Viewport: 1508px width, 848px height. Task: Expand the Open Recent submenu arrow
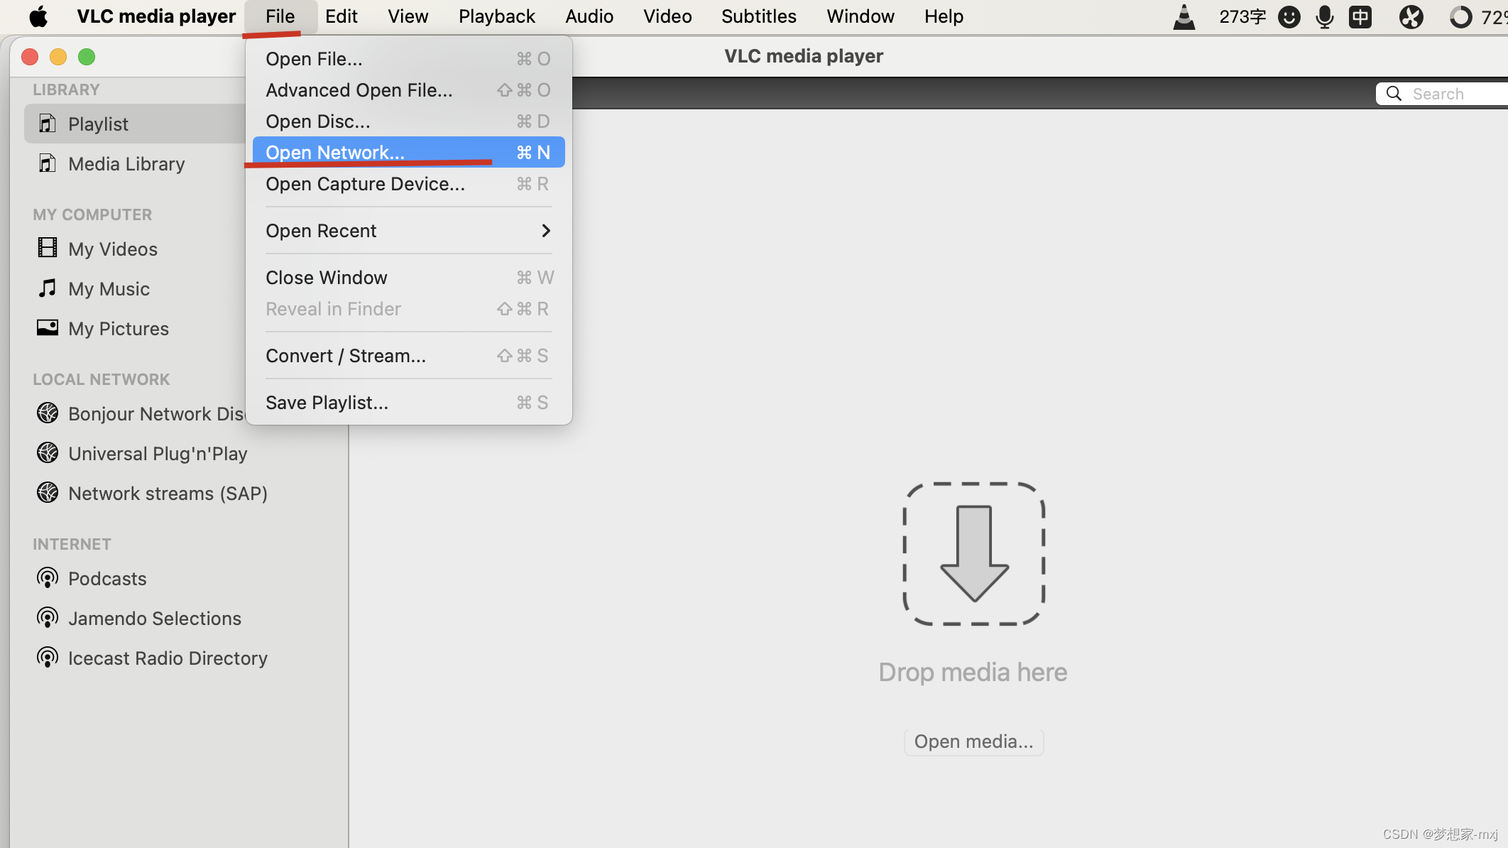(546, 231)
